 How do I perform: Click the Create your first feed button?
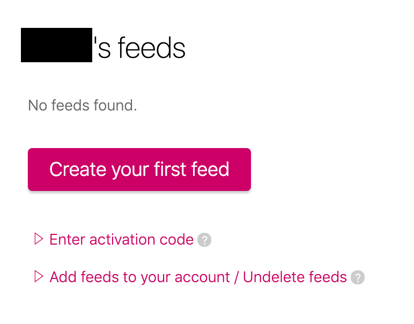tap(139, 170)
